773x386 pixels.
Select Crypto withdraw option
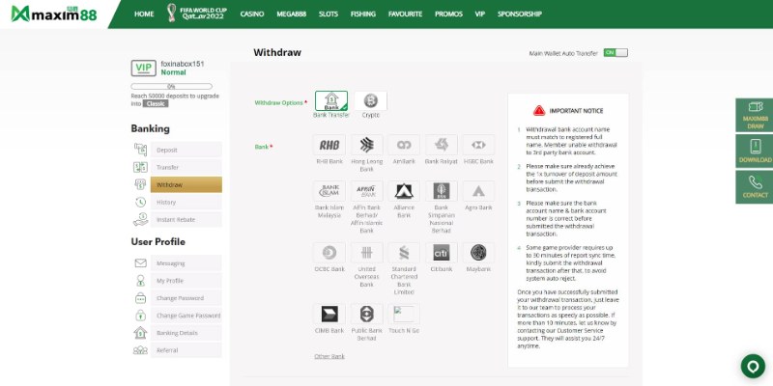370,100
